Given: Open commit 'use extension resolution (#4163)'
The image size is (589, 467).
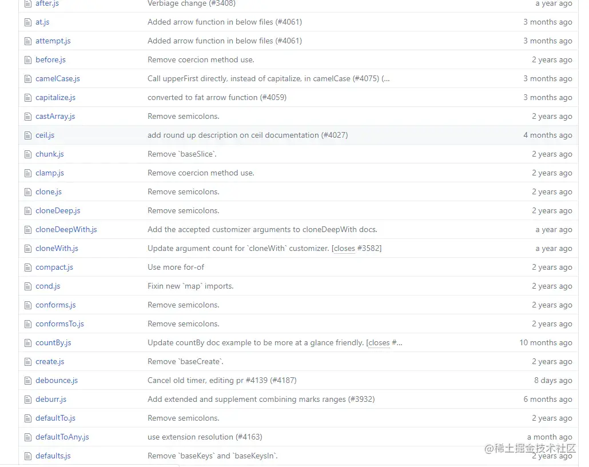Looking at the screenshot, I should (x=205, y=437).
